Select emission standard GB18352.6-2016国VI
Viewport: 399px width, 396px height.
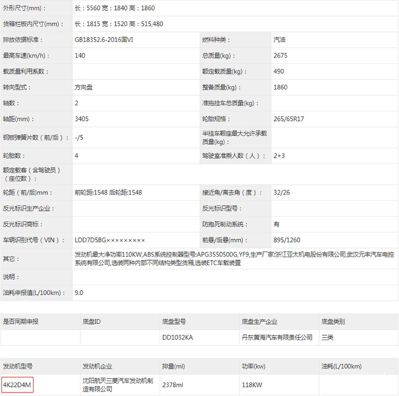tap(104, 40)
